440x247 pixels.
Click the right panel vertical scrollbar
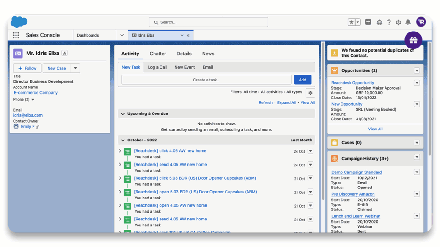pyautogui.click(x=429, y=98)
